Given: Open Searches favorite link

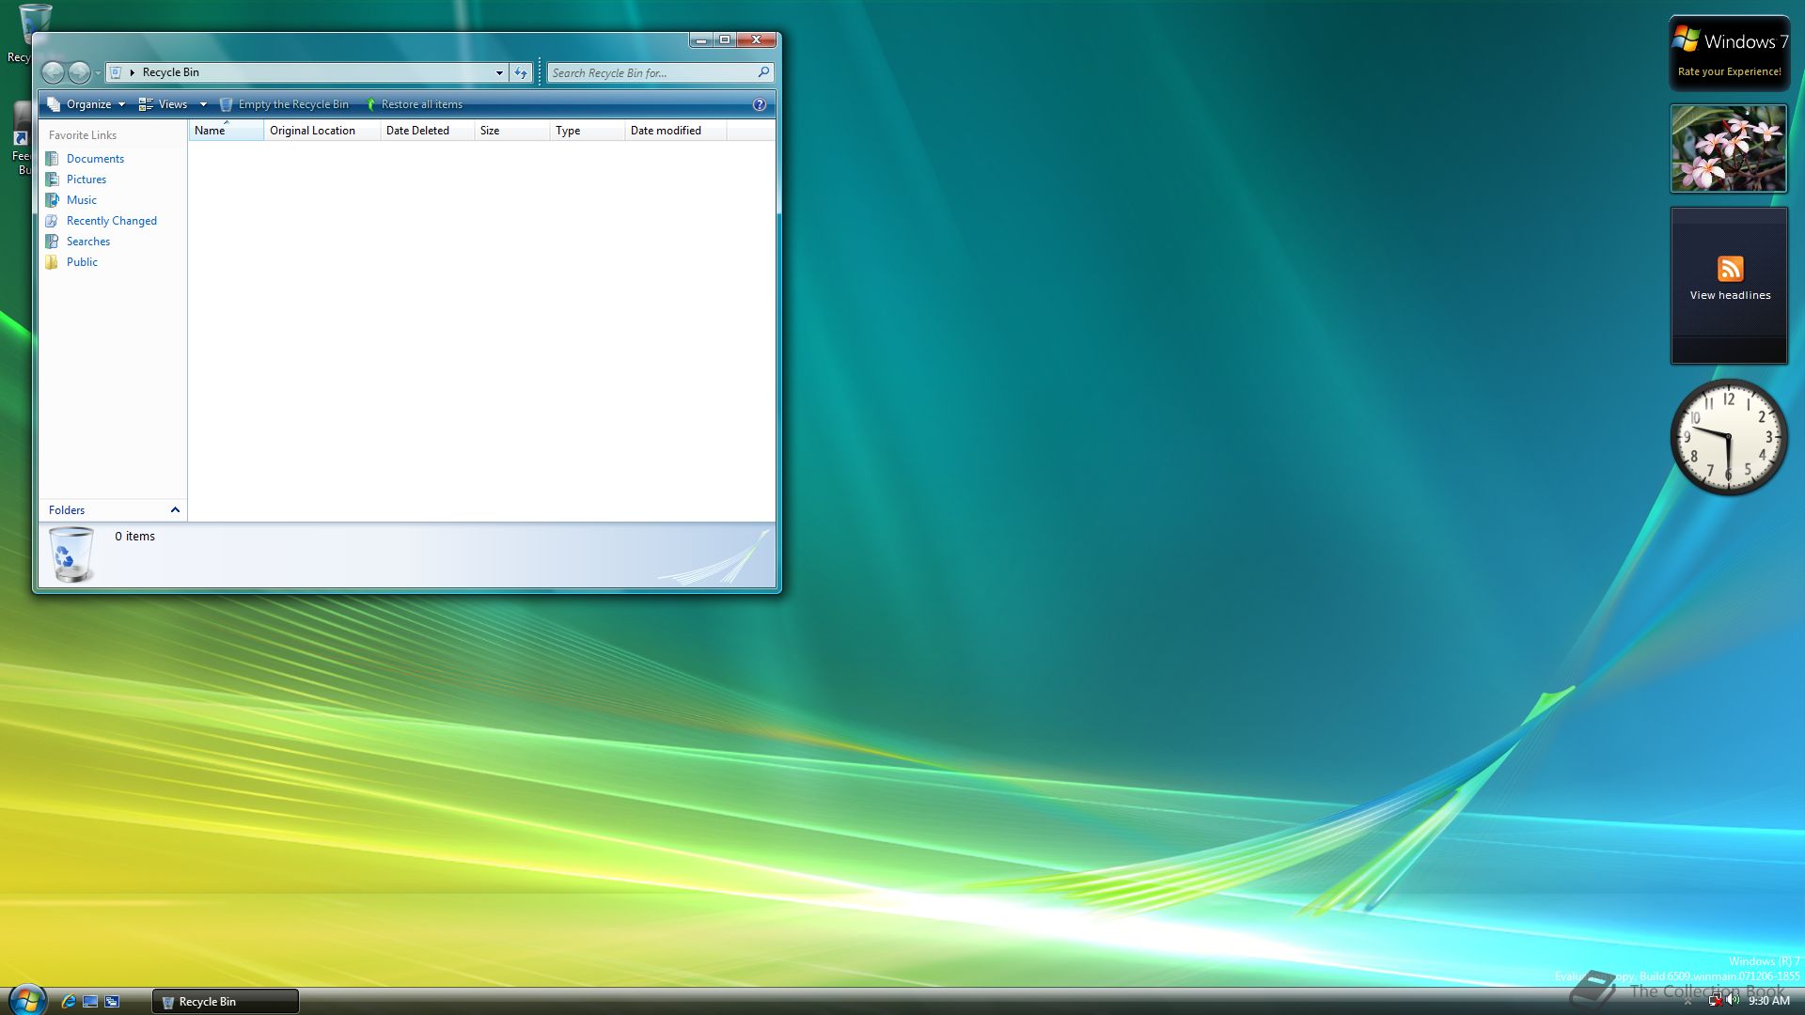Looking at the screenshot, I should [88, 242].
